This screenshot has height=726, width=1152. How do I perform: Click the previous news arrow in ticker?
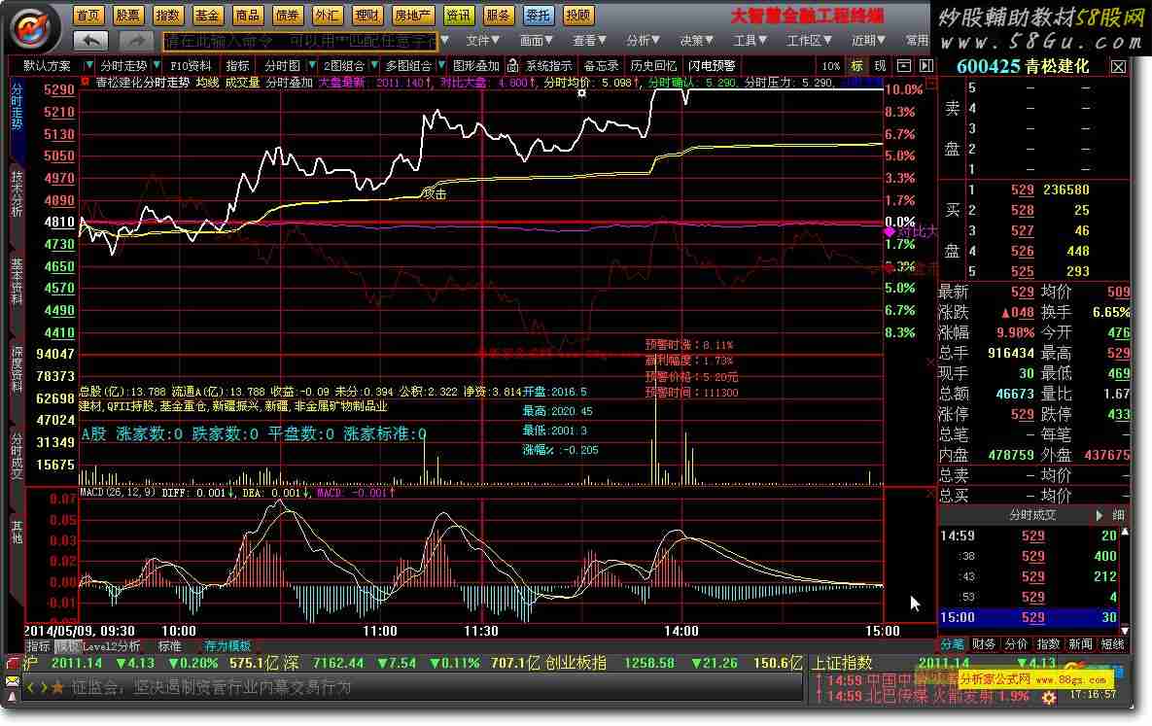coord(31,688)
